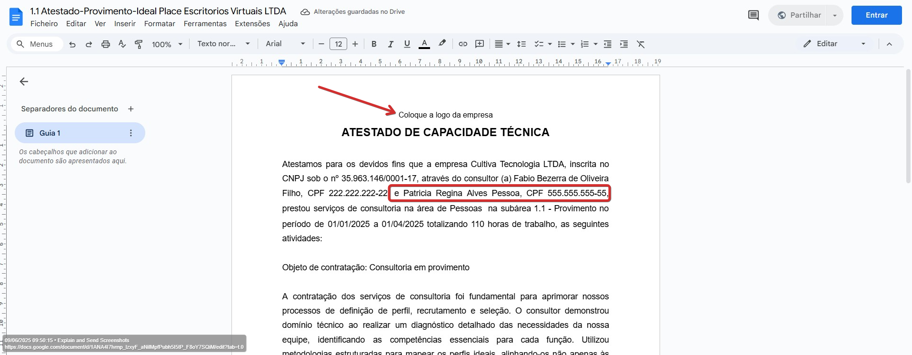Open the zoom 100% dropdown
The width and height of the screenshot is (912, 355).
(167, 44)
